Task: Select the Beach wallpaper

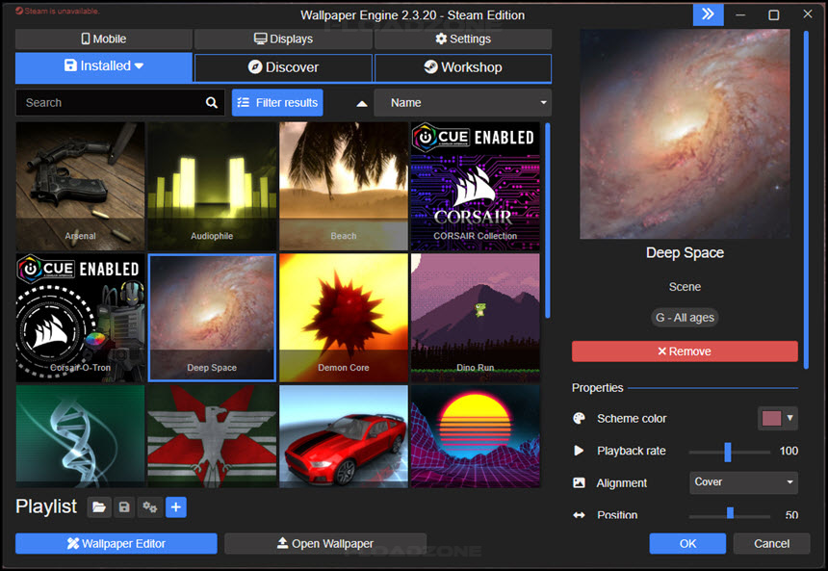Action: [344, 186]
